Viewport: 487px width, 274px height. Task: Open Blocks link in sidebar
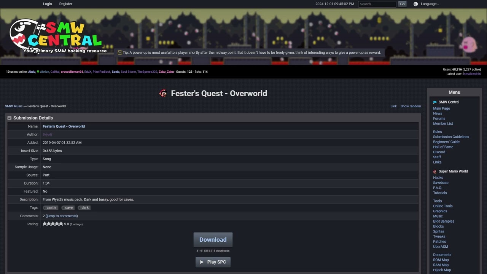tap(438, 226)
